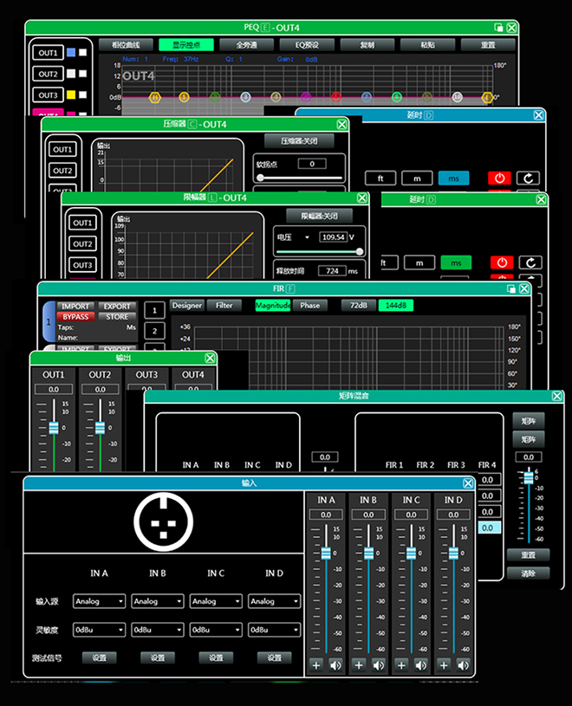Toggle the FIR BYPASS button

(x=75, y=317)
